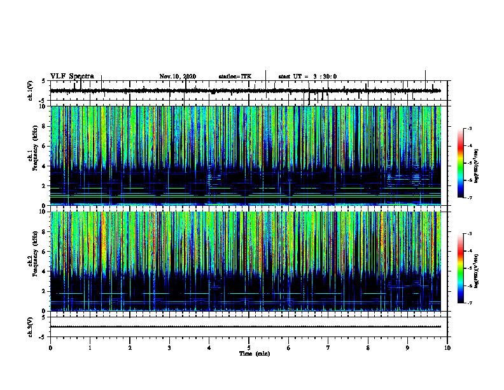Click inside the ch.1 spectrogram panel
The width and height of the screenshot is (504, 390).
[246, 155]
